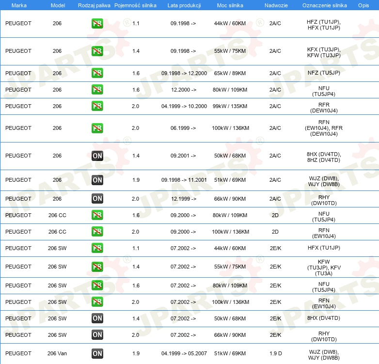
Task: Click petrol icon in 206 SW 1.6 row
Action: tap(97, 285)
